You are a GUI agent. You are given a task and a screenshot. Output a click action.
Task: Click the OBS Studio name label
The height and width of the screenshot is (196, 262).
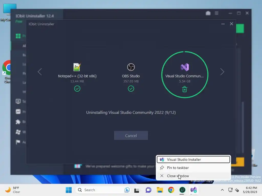tap(131, 76)
